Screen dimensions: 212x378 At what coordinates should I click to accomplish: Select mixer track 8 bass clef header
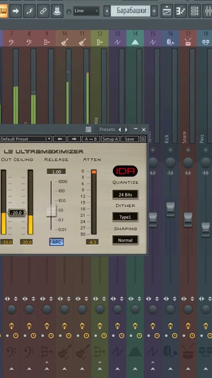[29, 38]
